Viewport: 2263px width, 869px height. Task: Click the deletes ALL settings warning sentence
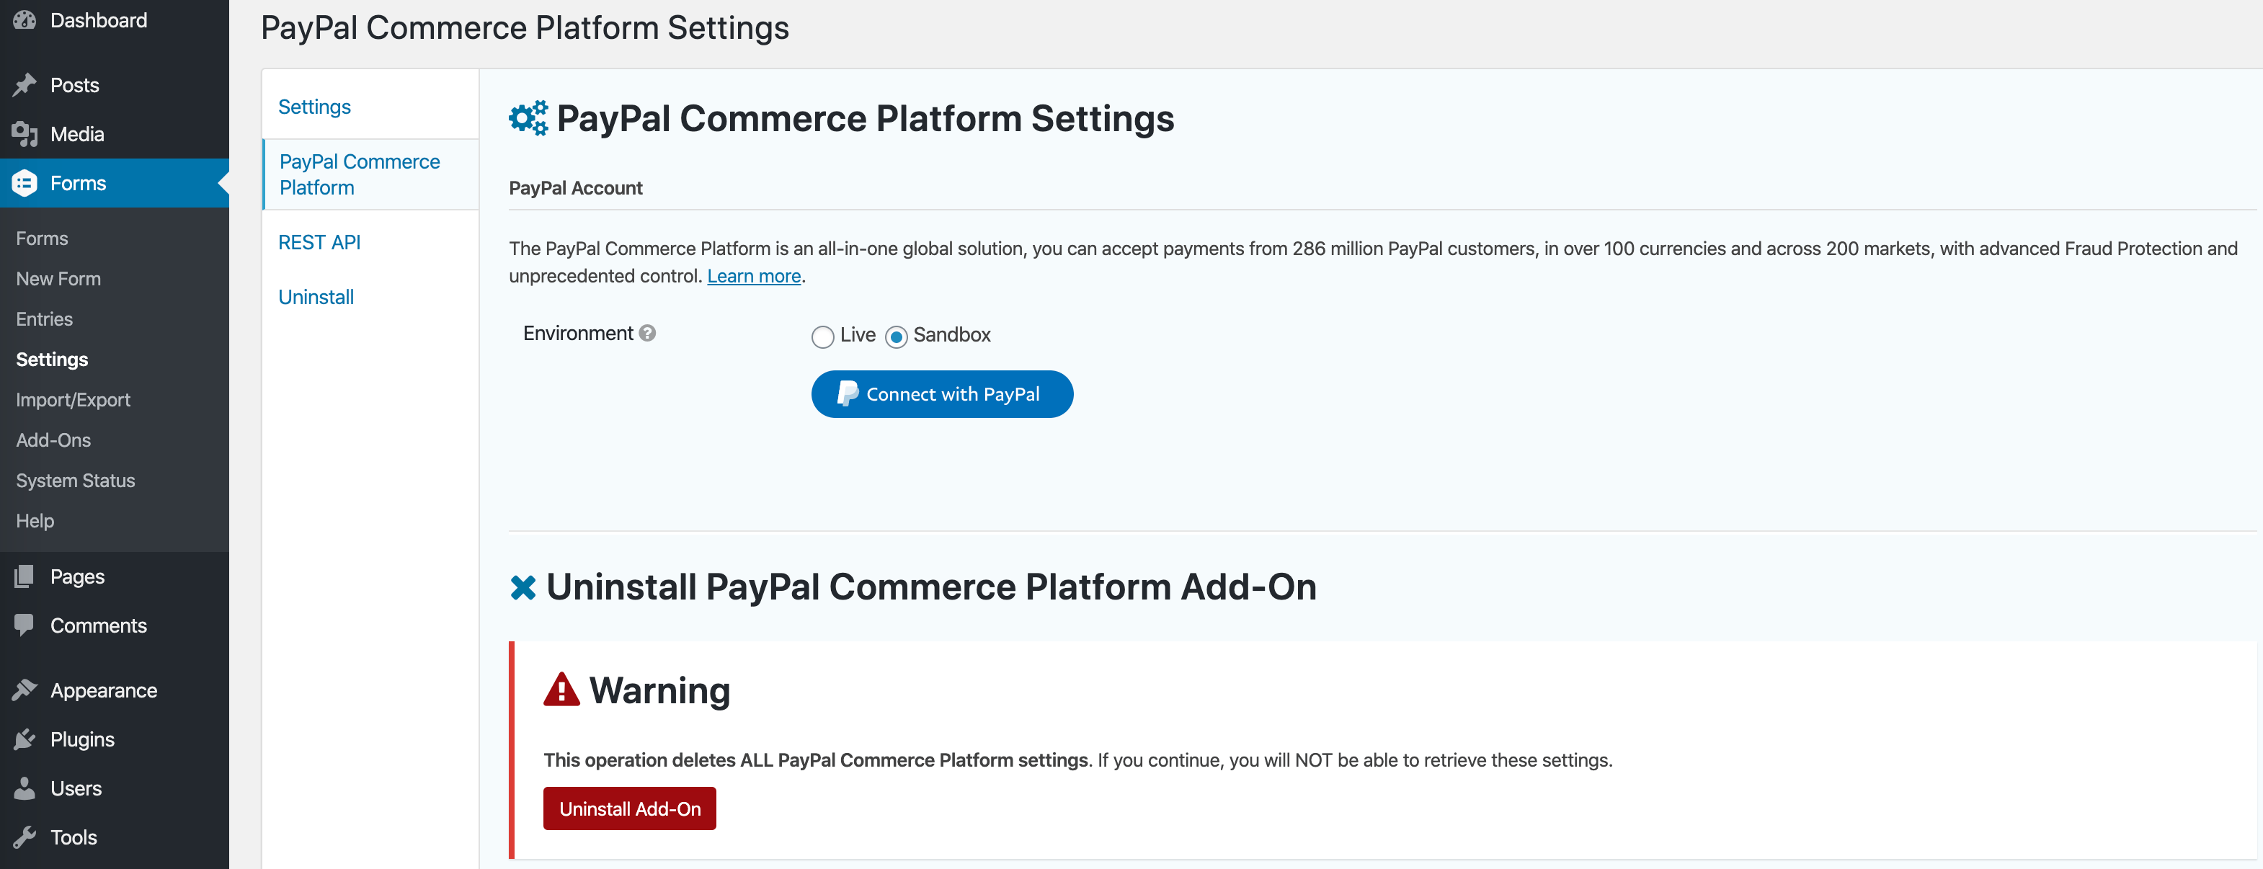point(1078,760)
